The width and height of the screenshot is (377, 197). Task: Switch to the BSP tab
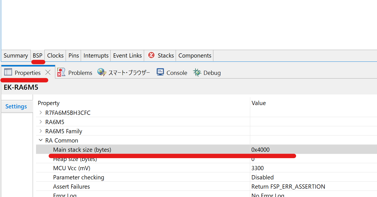pyautogui.click(x=37, y=56)
